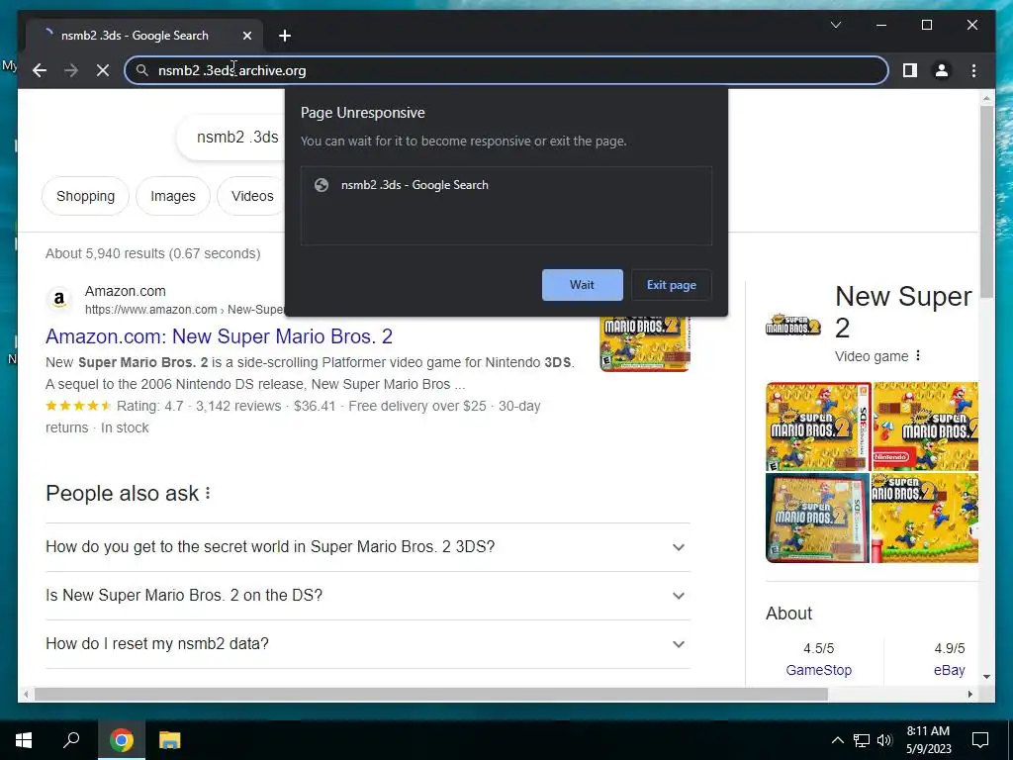Open Chrome's three-dot menu
This screenshot has height=760, width=1013.
click(x=973, y=70)
